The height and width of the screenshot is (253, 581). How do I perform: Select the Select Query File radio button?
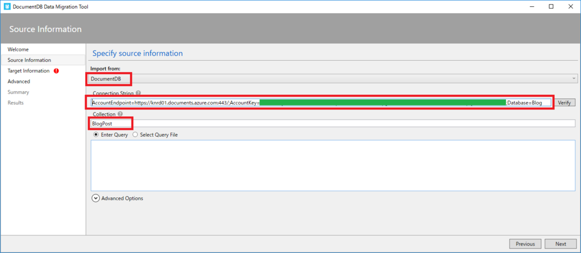[x=135, y=135]
